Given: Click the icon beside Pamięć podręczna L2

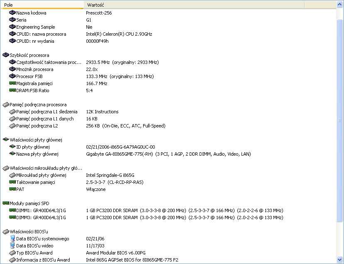Looking at the screenshot, I should [x=12, y=126].
